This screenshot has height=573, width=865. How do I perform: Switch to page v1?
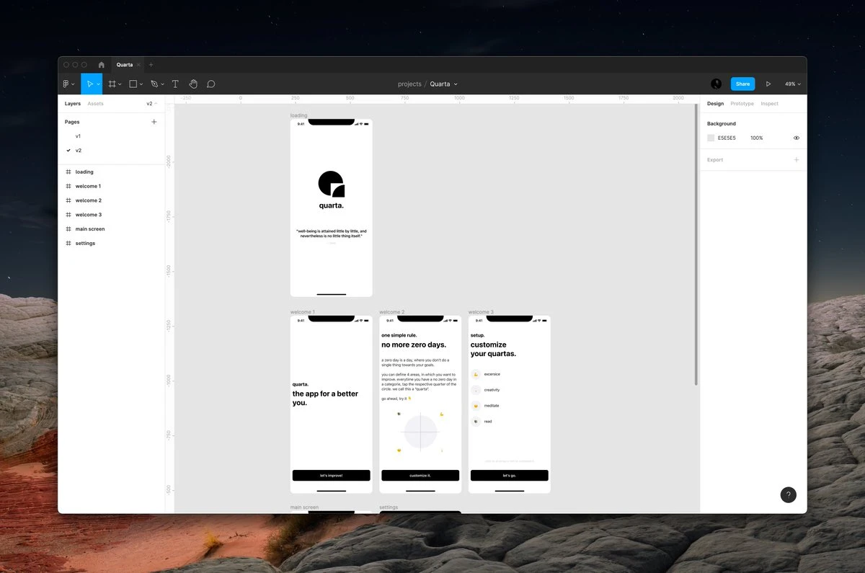(79, 136)
